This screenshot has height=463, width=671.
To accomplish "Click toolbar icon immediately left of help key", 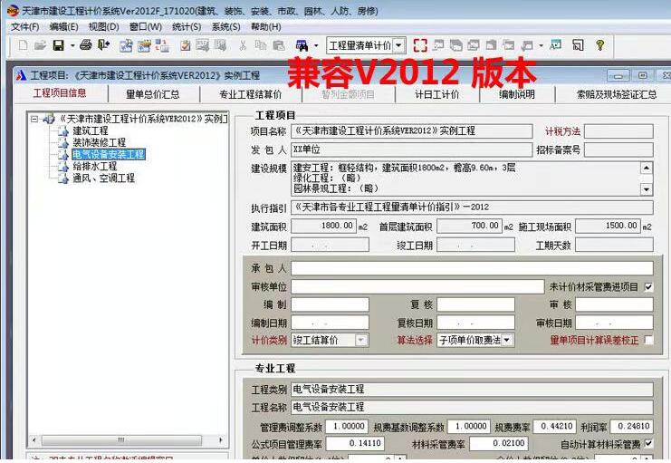I will [578, 45].
